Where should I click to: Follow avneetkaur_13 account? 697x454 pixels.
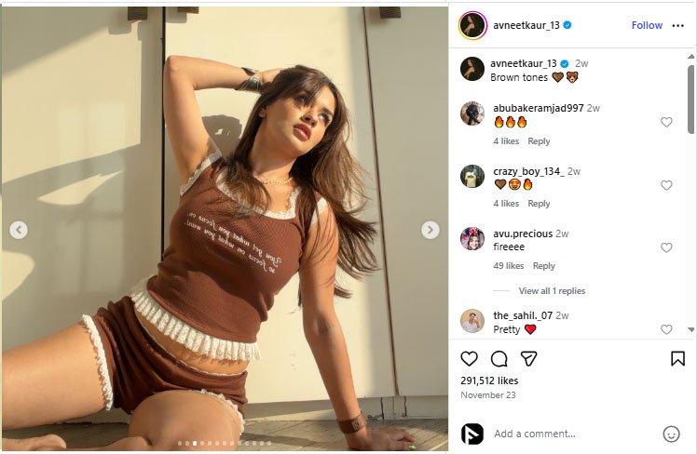click(647, 25)
